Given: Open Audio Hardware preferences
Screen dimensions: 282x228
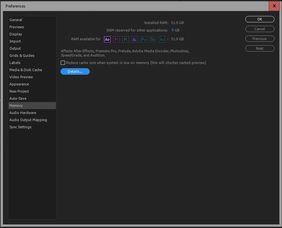Looking at the screenshot, I should click(32, 113).
